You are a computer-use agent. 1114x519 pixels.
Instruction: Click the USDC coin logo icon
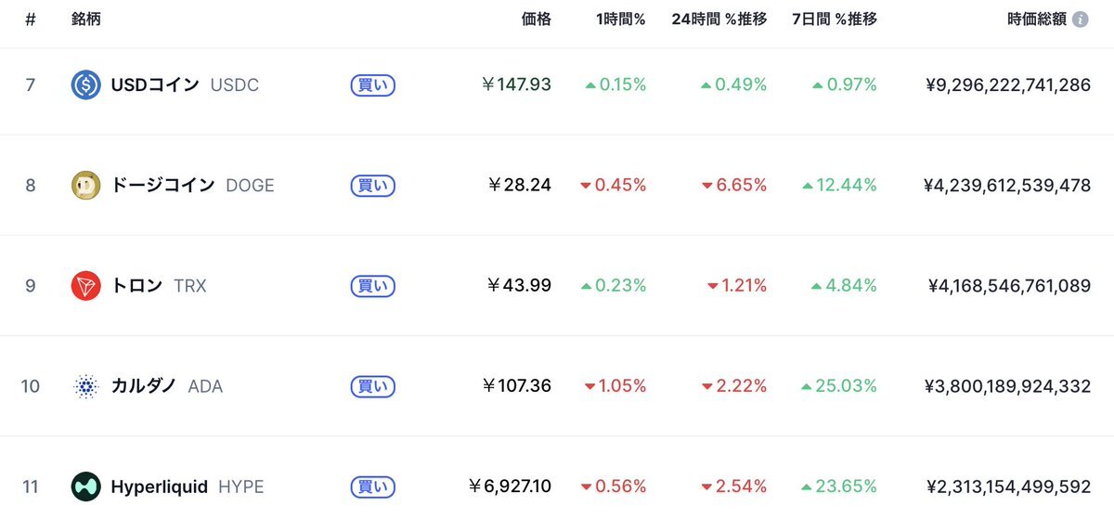point(86,85)
